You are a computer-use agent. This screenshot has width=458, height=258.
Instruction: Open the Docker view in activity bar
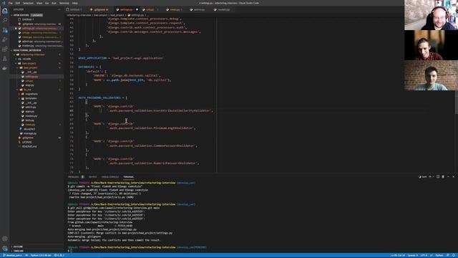coord(5,68)
